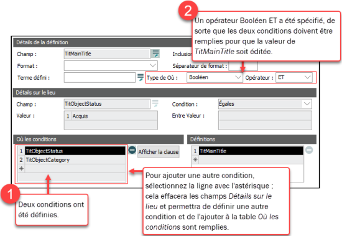
Task: Click the greyed lookup icon beside TitObjectStatus
Action: click(x=155, y=103)
